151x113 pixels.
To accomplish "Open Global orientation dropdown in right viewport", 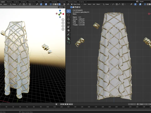I will click(107, 4).
